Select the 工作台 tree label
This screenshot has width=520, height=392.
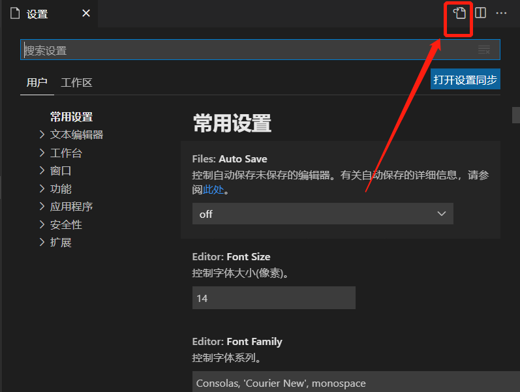point(66,153)
